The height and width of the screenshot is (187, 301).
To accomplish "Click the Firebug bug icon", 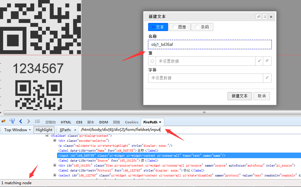I will point(3,121).
